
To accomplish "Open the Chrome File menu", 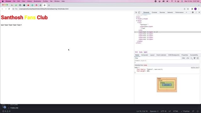I will click(x=14, y=1).
